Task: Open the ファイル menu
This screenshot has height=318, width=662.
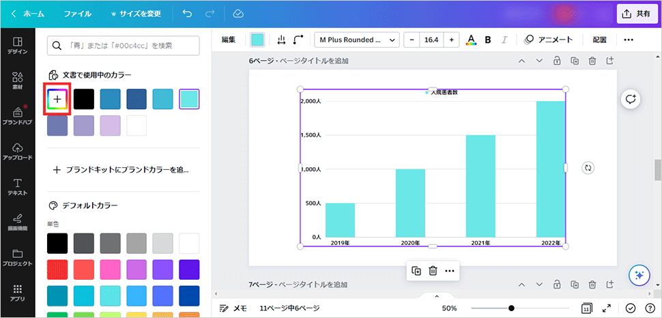Action: 77,13
